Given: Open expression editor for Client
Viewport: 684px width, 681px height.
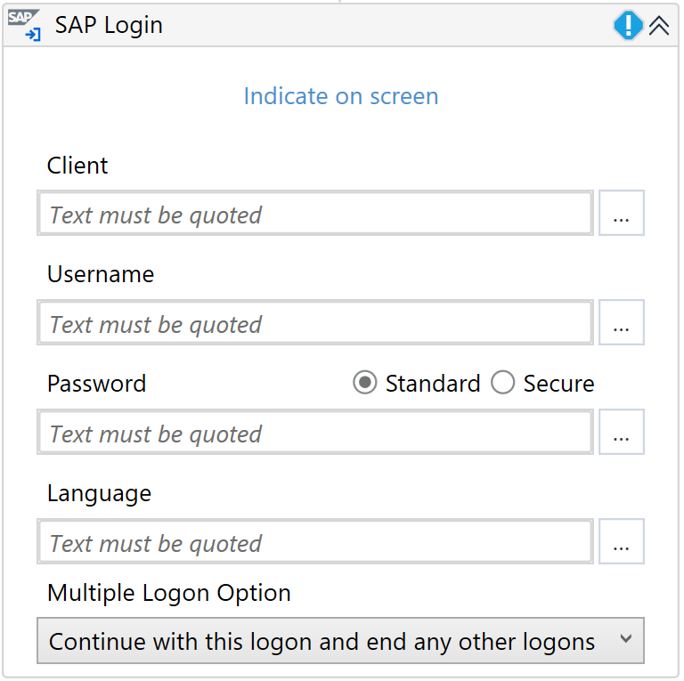Looking at the screenshot, I should [x=621, y=213].
